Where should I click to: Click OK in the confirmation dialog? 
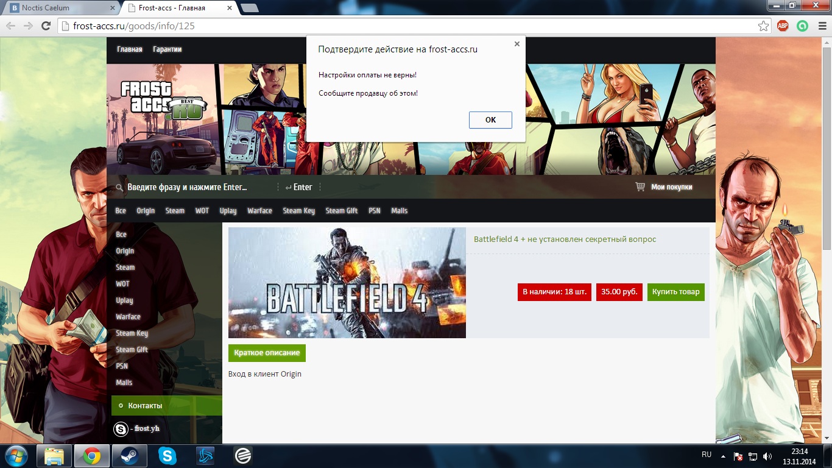point(490,120)
